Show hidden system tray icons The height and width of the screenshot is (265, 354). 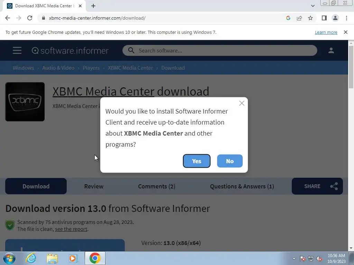[294, 258]
